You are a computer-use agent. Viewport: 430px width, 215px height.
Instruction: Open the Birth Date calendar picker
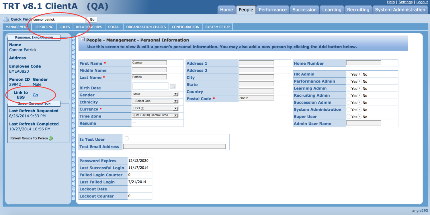[173, 86]
